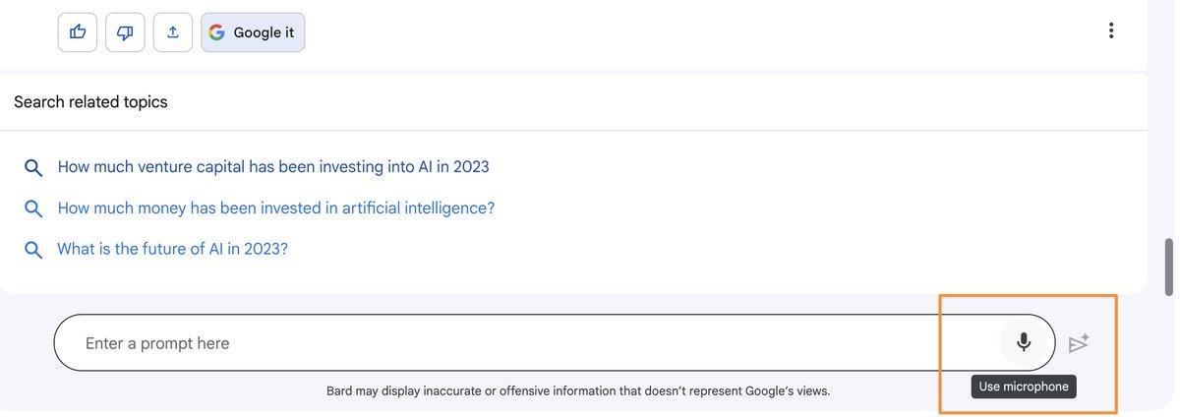Click the Use microphone tooltip
Screen dimensions: 1180x417
1024,387
